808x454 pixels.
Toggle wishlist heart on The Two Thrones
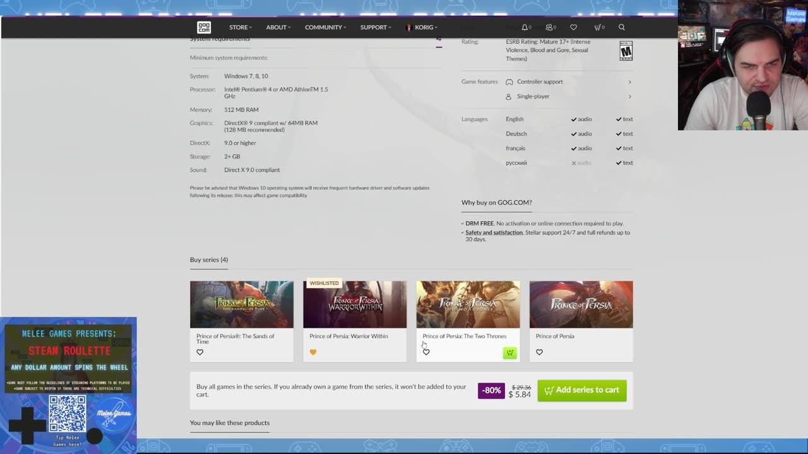(x=426, y=352)
